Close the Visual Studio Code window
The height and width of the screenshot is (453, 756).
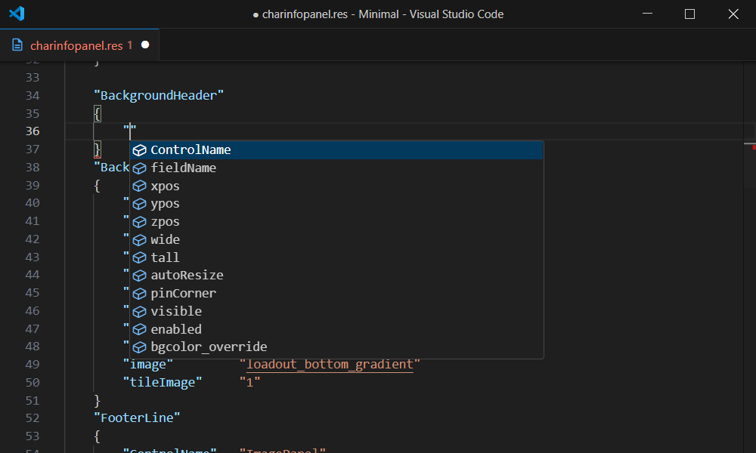[733, 14]
